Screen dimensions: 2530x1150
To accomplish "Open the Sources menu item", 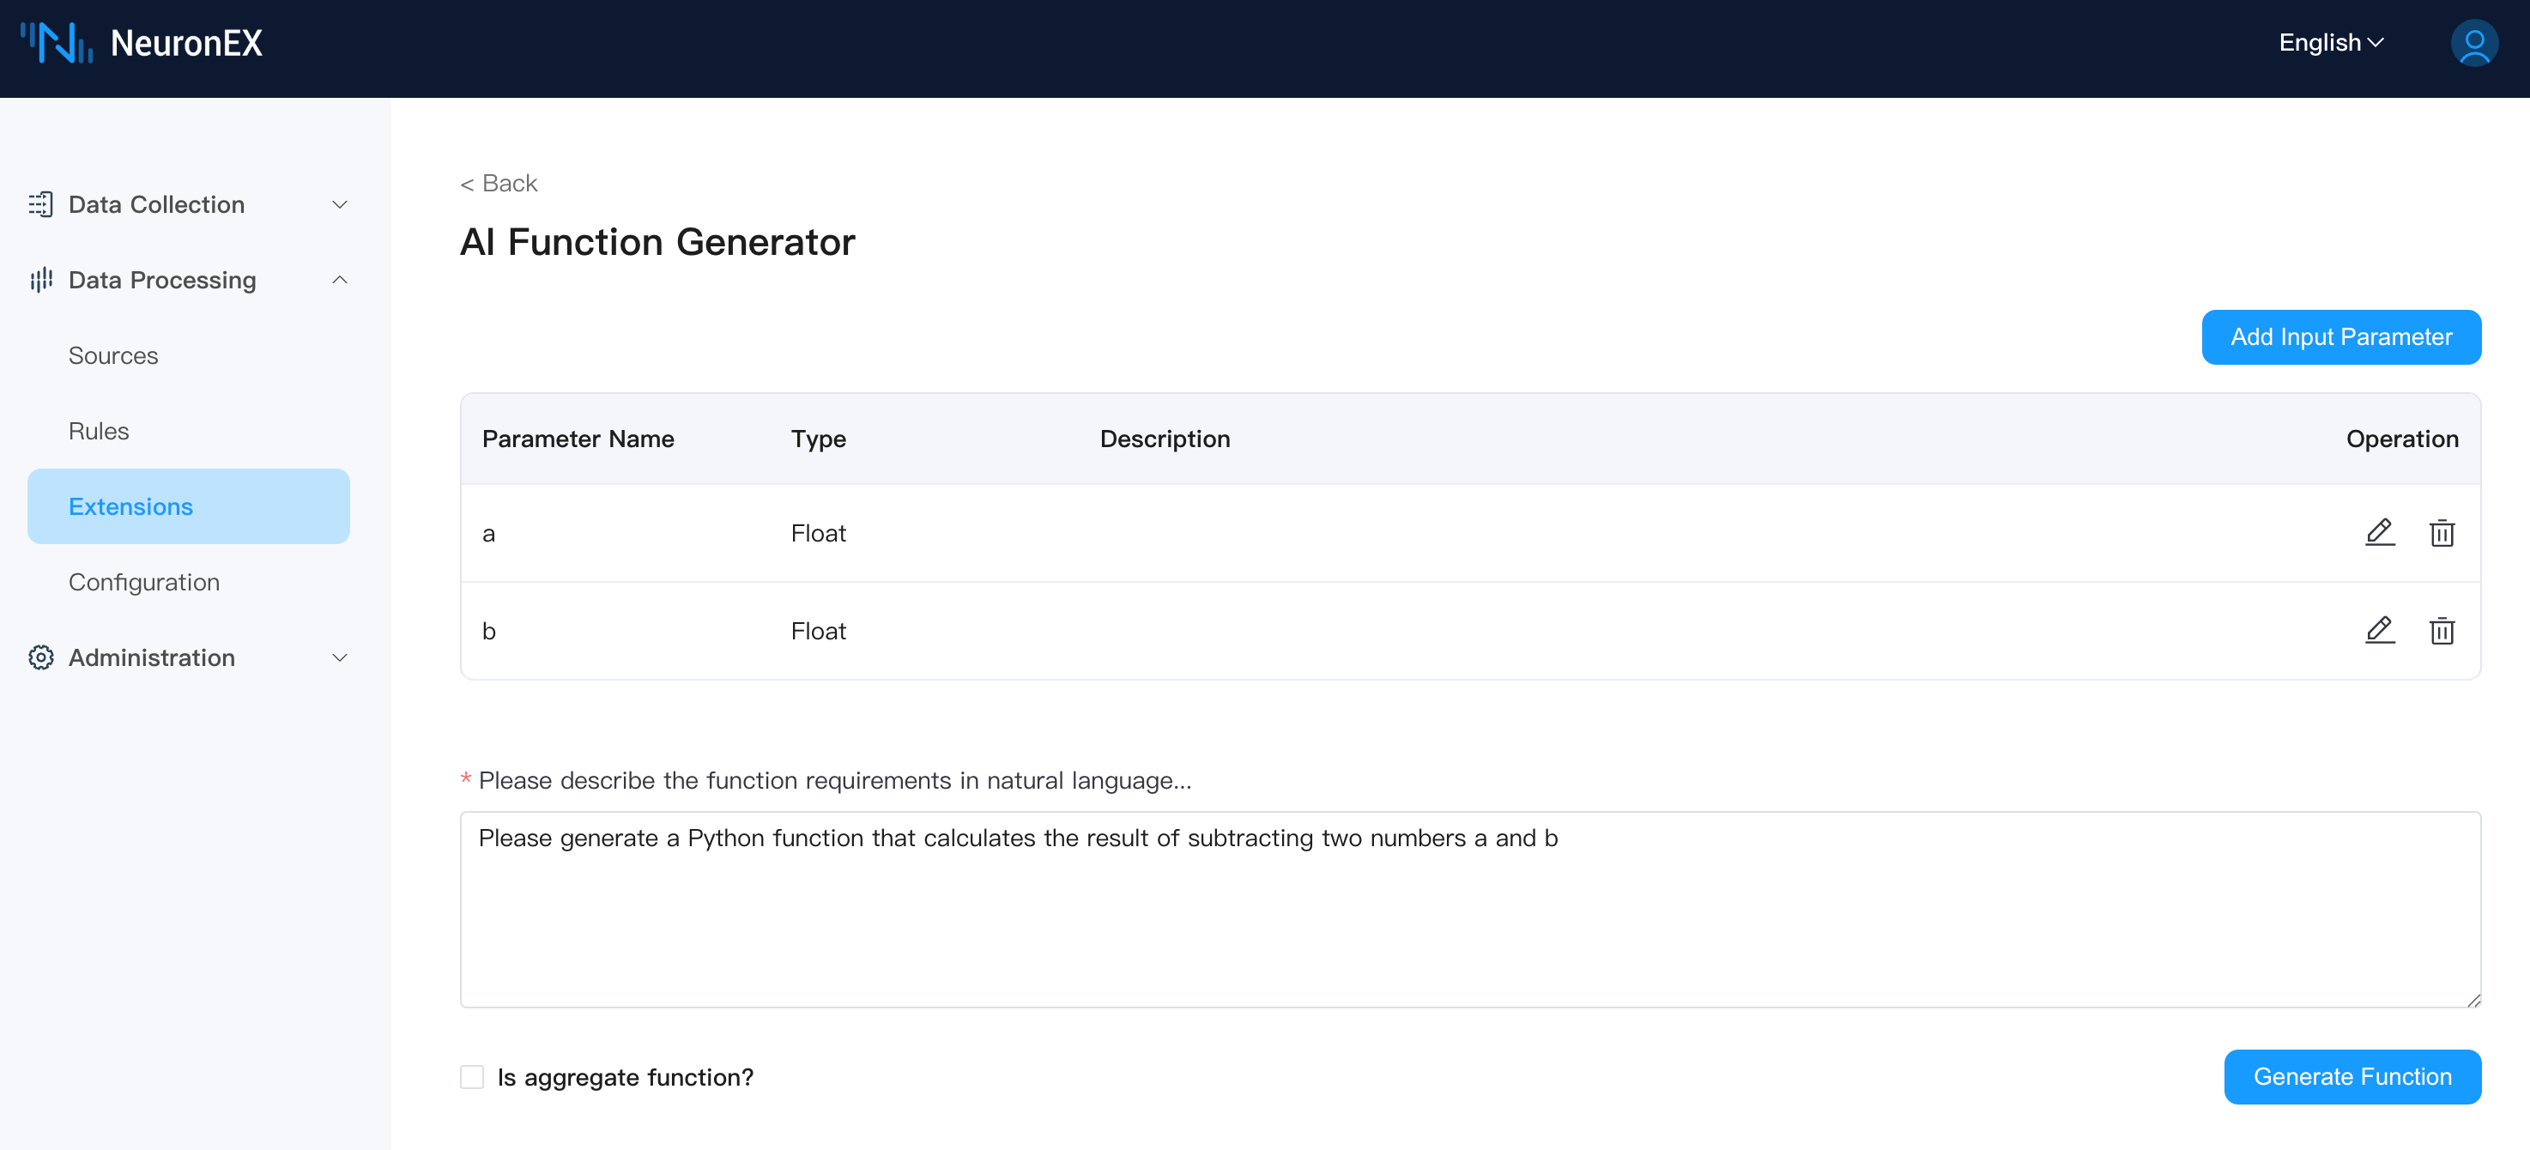I will coord(113,355).
